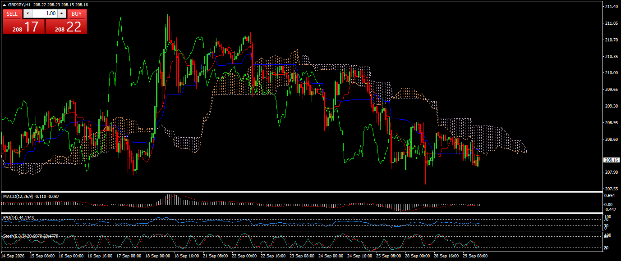Buy at the 208.22 ask price
This screenshot has height=261, width=621.
tap(66, 27)
